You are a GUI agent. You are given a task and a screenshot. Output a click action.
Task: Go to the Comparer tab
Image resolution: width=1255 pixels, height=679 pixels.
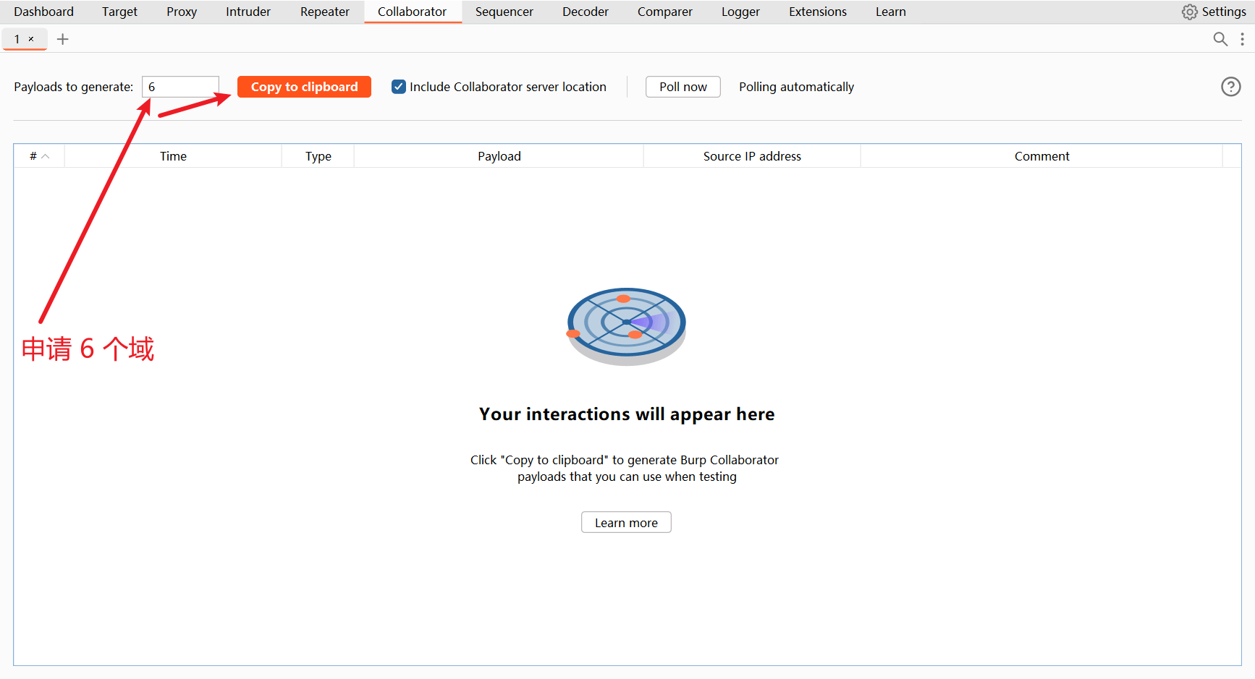(665, 12)
